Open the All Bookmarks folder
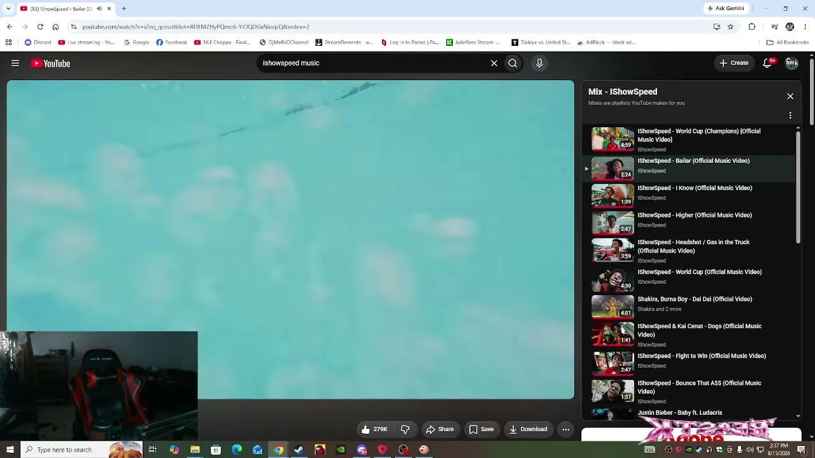This screenshot has width=815, height=458. pyautogui.click(x=788, y=43)
